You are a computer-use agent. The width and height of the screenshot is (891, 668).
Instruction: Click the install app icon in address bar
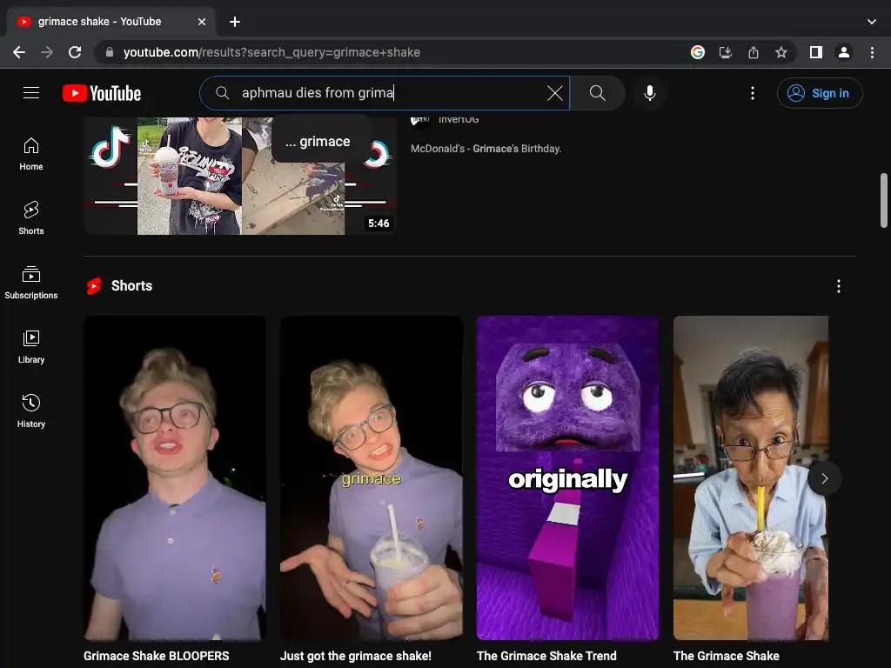pos(726,52)
